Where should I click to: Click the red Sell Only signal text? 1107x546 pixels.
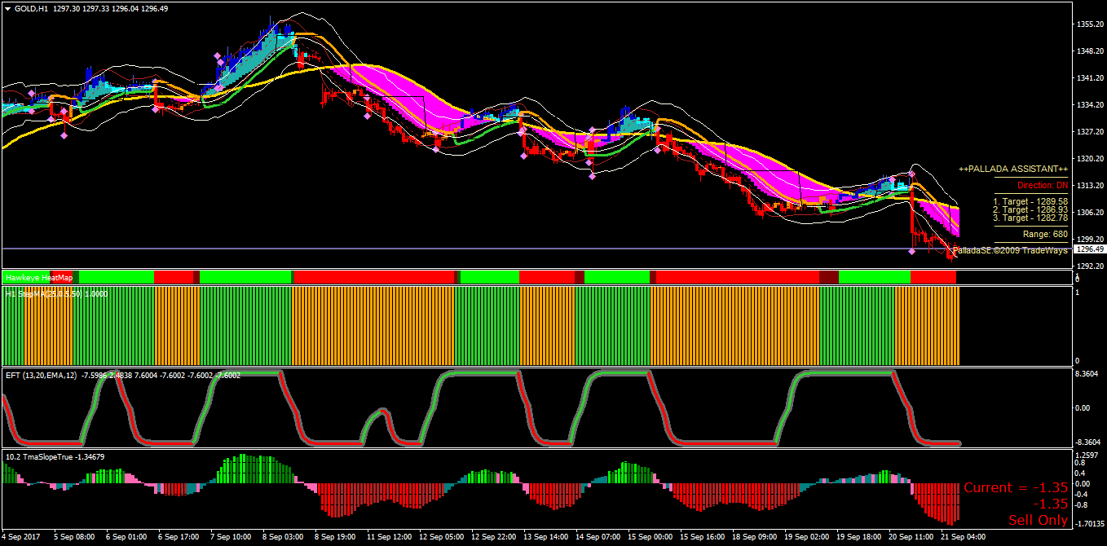point(1038,520)
